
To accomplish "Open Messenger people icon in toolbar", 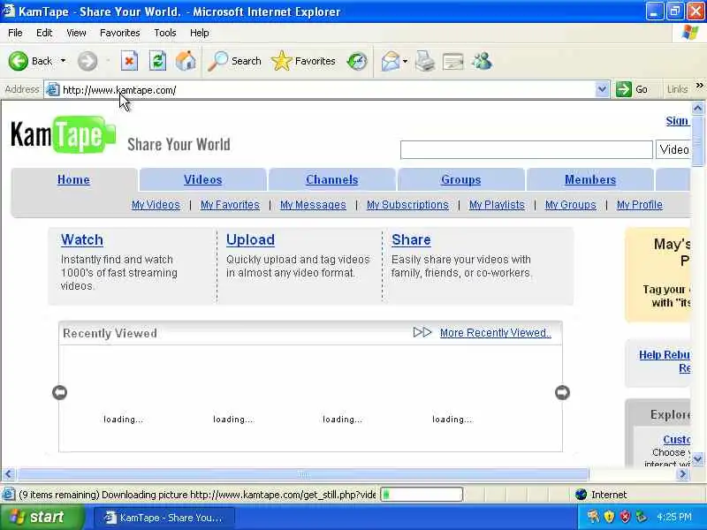I will [x=482, y=61].
